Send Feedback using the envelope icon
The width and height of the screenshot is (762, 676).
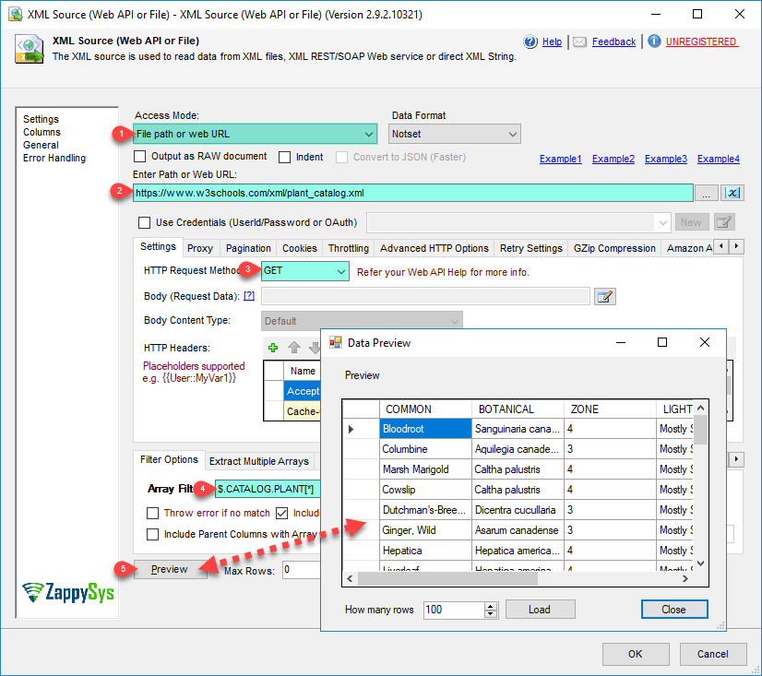pos(579,42)
